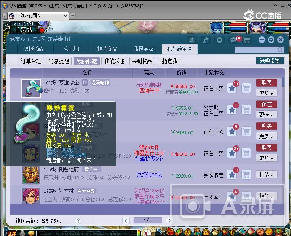This screenshot has height=236, width=291.
Task: Focus the 藏宝阁 search input field
Action: coord(256,50)
